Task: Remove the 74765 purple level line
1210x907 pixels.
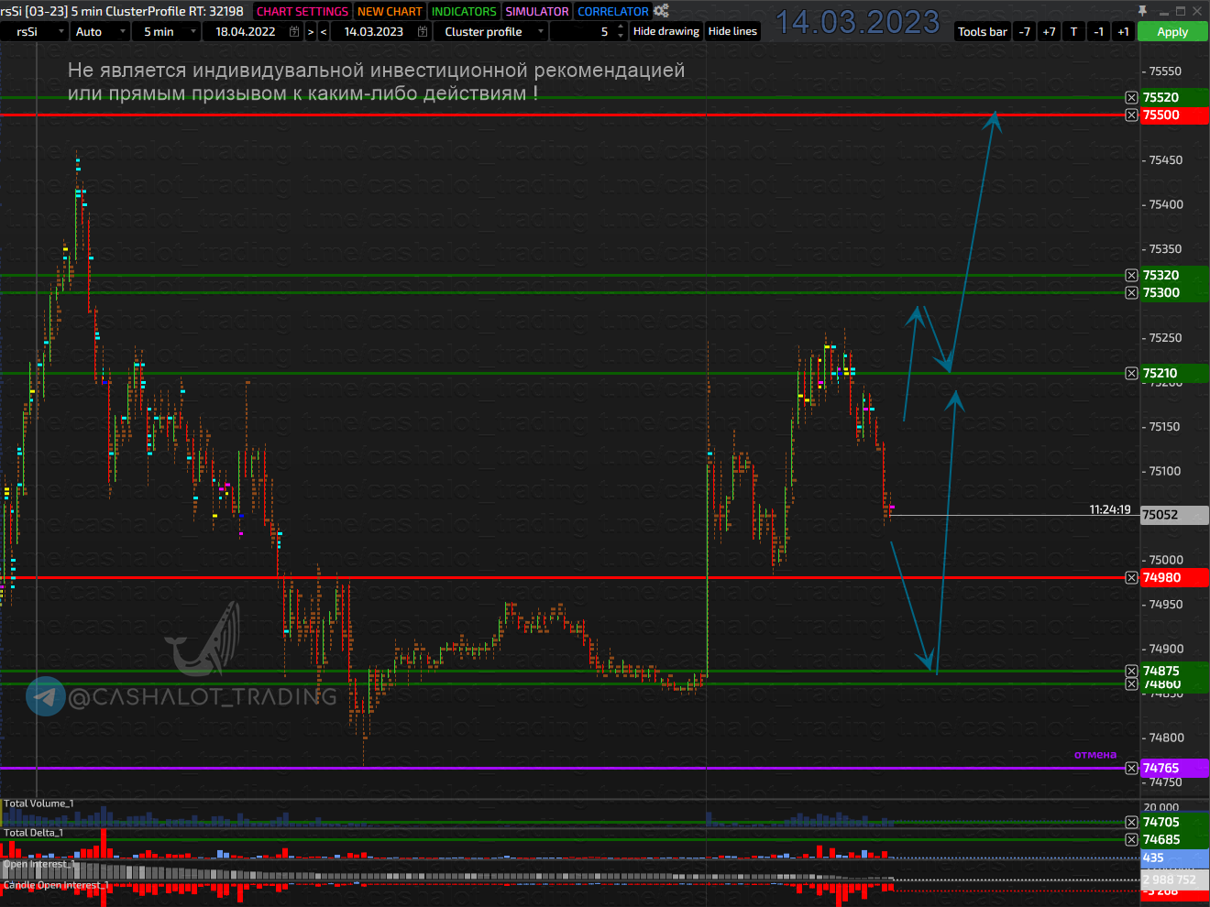Action: (1131, 769)
